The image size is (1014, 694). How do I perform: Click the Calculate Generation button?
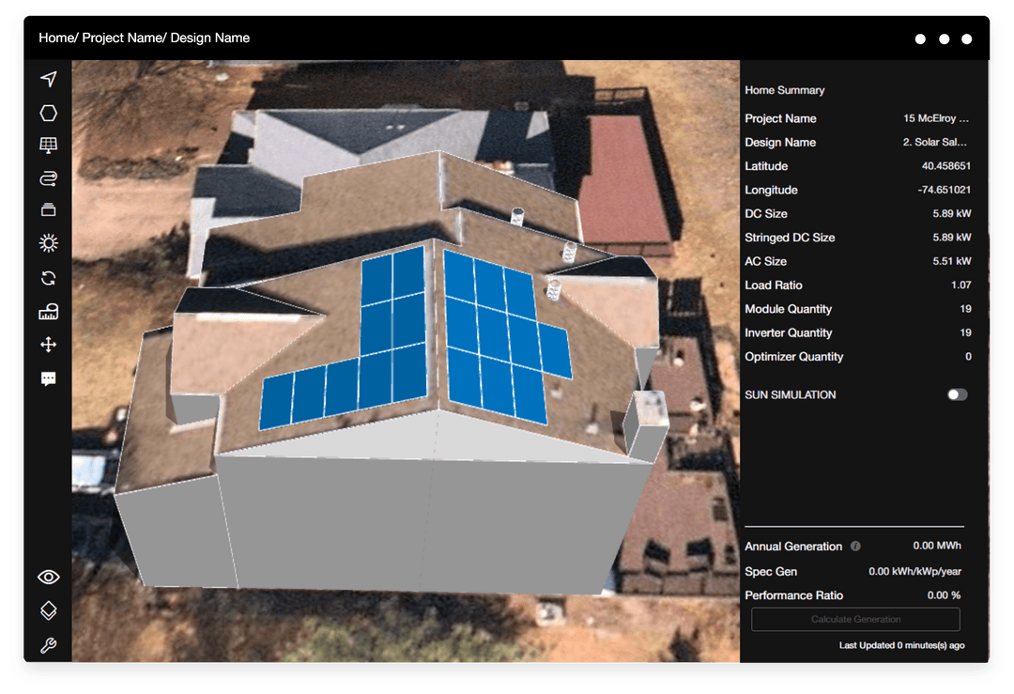[855, 619]
